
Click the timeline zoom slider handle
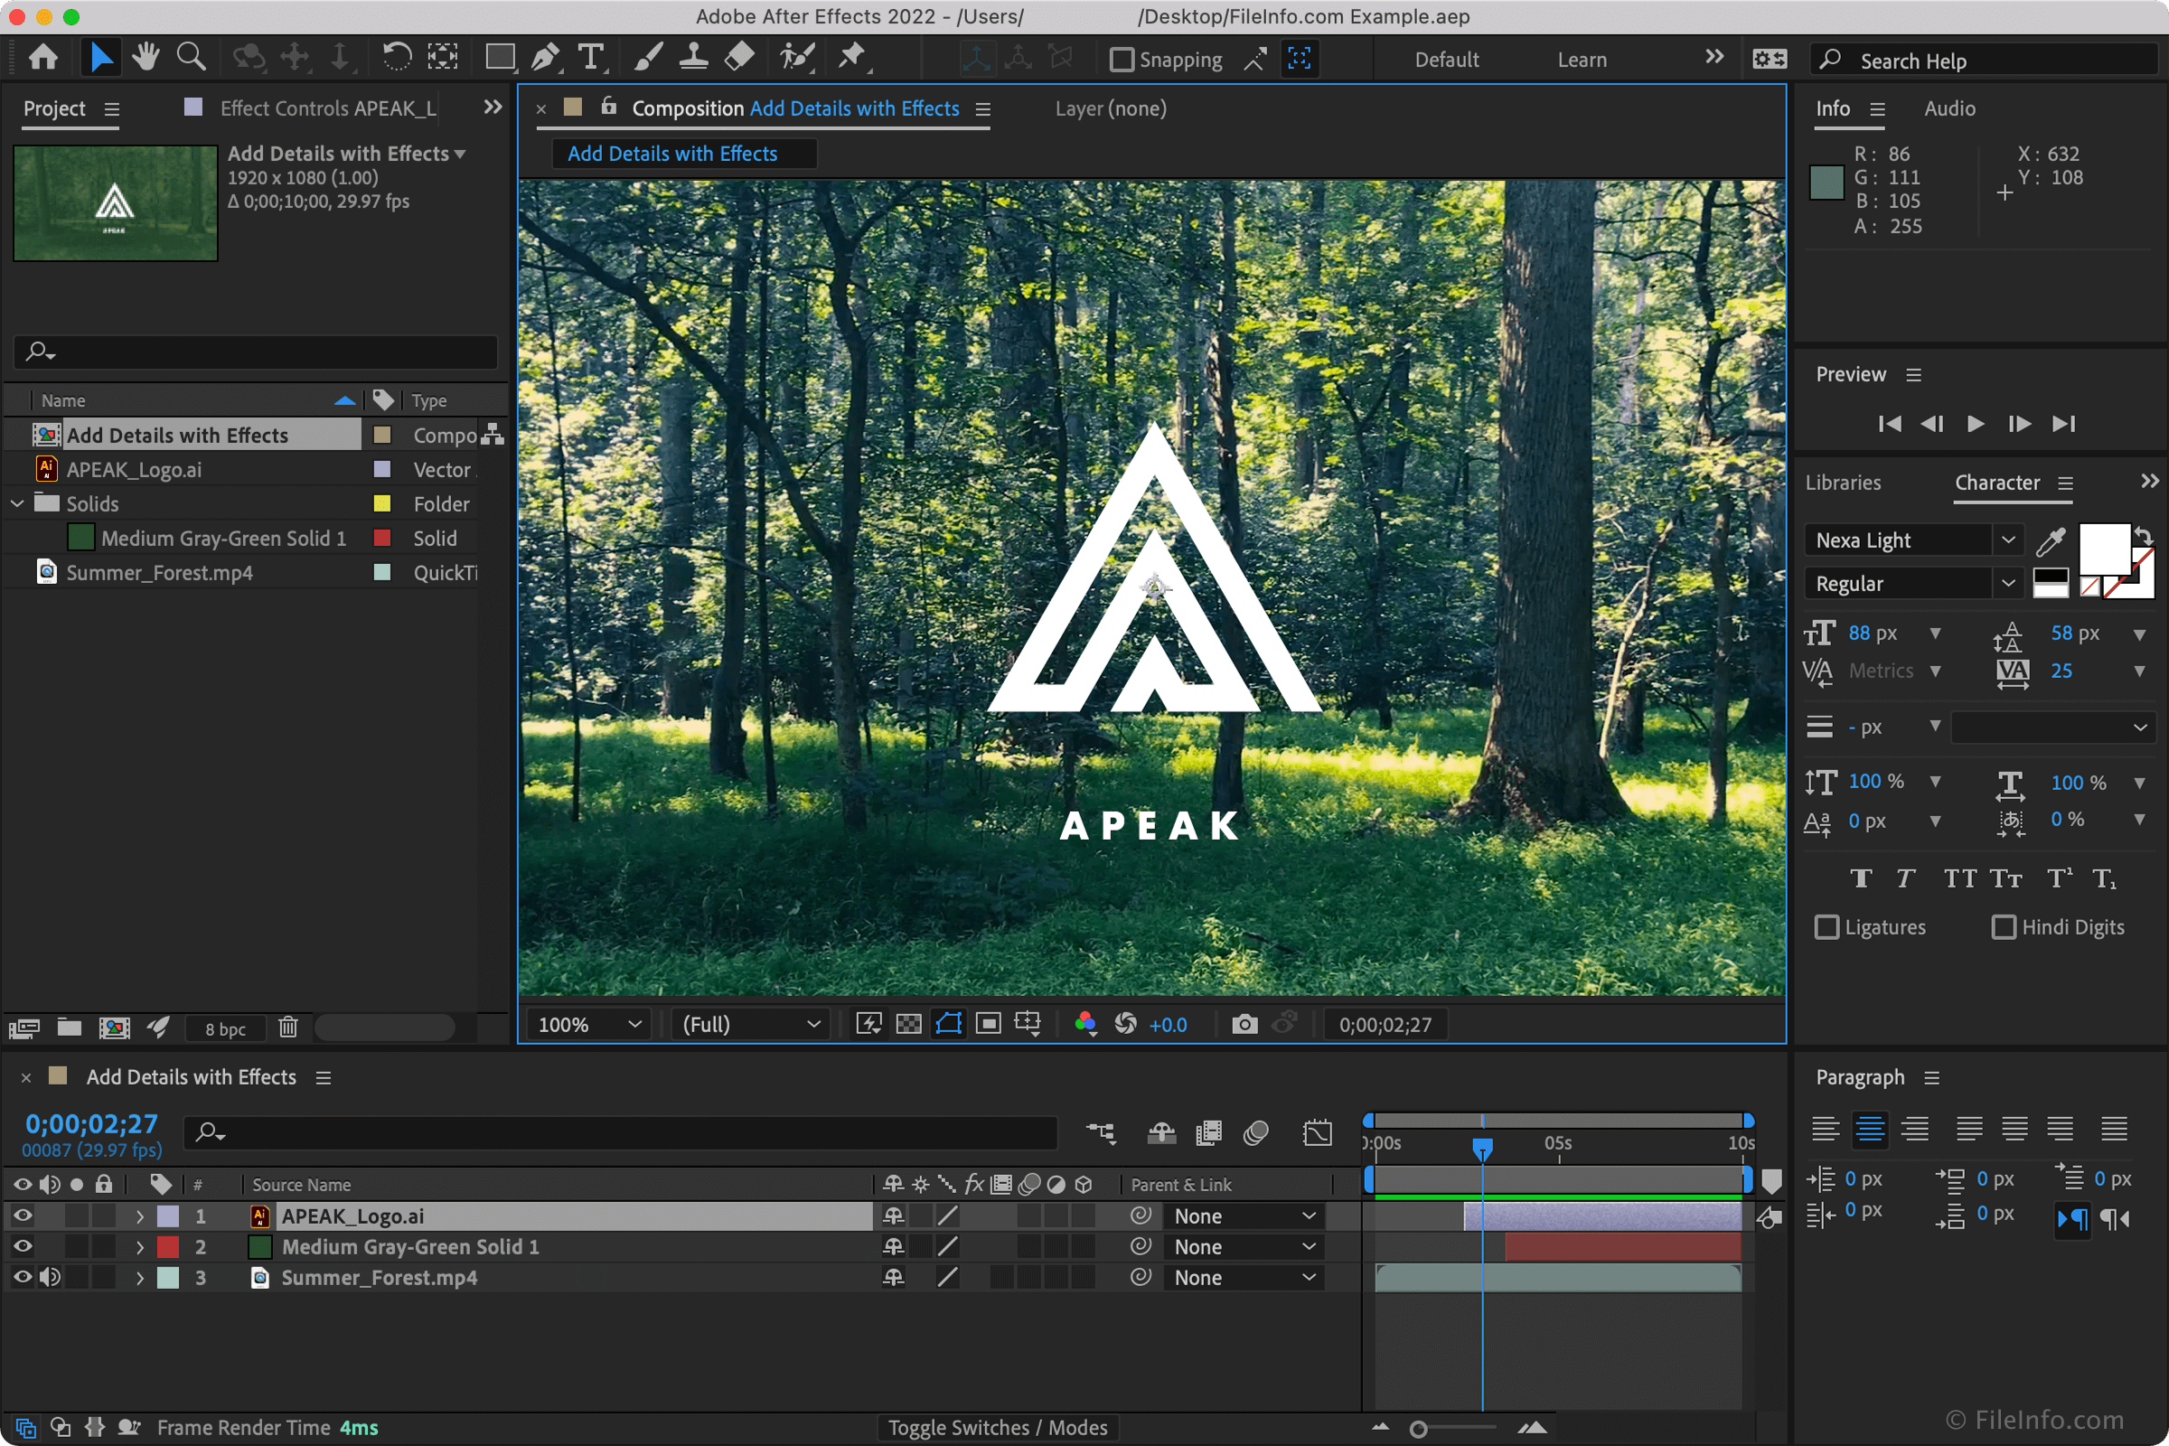pos(1418,1429)
